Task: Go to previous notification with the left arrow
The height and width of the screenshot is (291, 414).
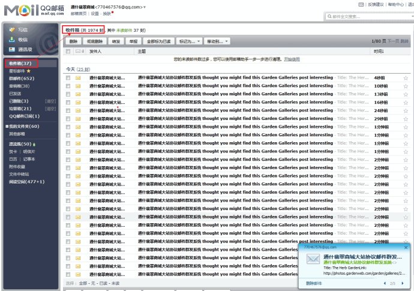Action: point(385,283)
